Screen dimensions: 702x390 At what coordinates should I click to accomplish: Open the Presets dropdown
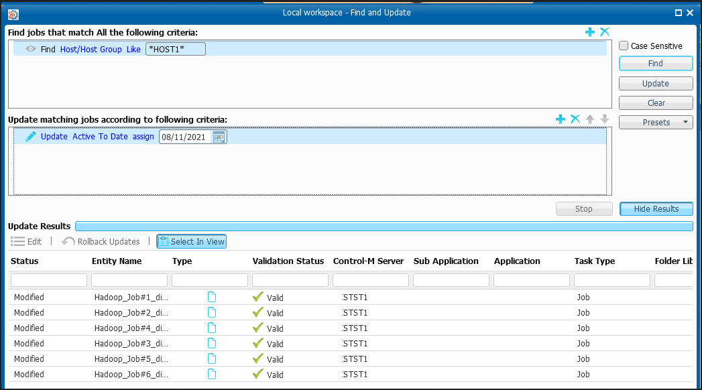tap(656, 122)
